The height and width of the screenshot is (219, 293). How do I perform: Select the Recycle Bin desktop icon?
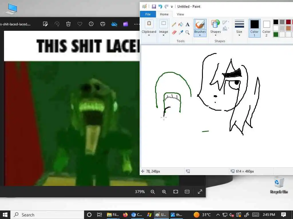point(279,185)
